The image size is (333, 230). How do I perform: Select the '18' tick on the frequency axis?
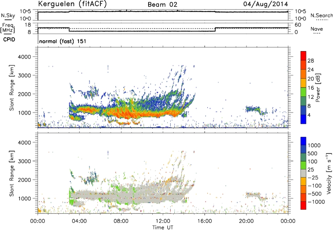(x=28, y=25)
